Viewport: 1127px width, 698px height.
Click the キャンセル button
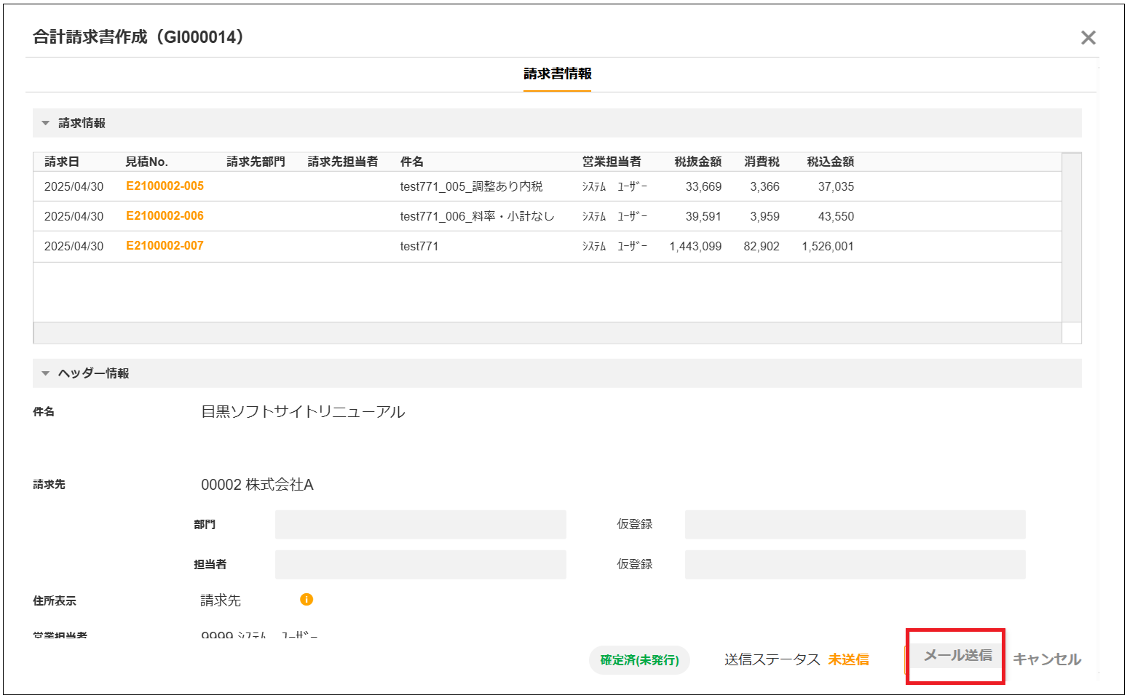click(x=1047, y=659)
